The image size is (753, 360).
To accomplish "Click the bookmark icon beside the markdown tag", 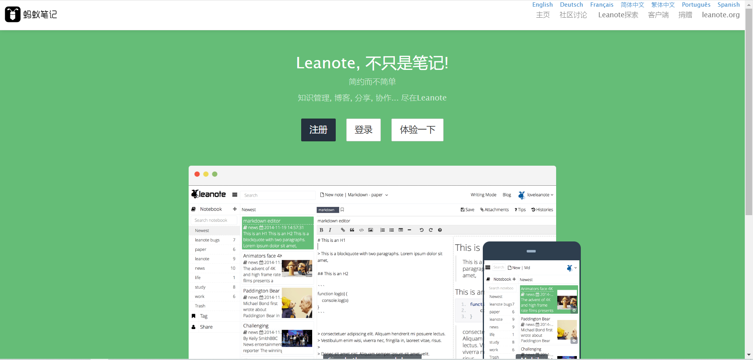I will pos(342,210).
